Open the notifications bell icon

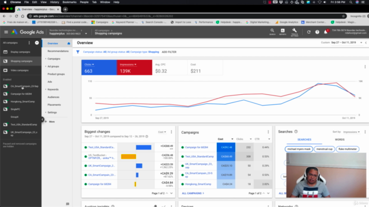click(326, 32)
